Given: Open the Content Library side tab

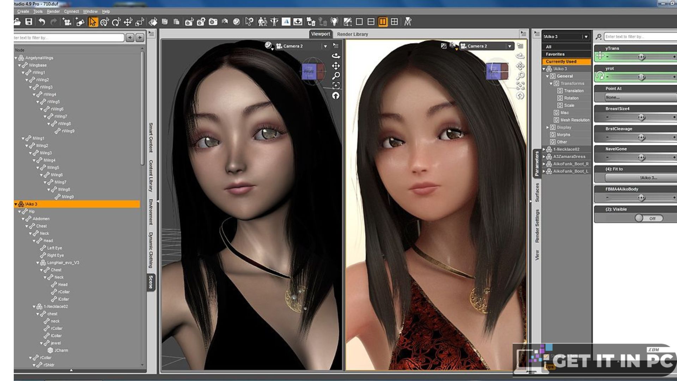Looking at the screenshot, I should point(151,176).
